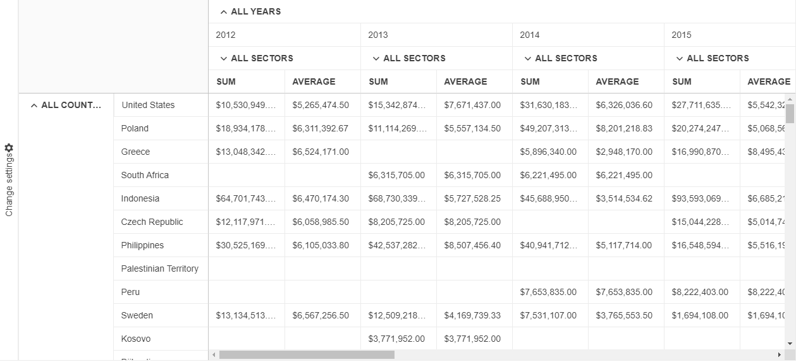Screen dimensions: 796x362
Task: Expand ALL SECTORS under 2015
Action: 680,59
